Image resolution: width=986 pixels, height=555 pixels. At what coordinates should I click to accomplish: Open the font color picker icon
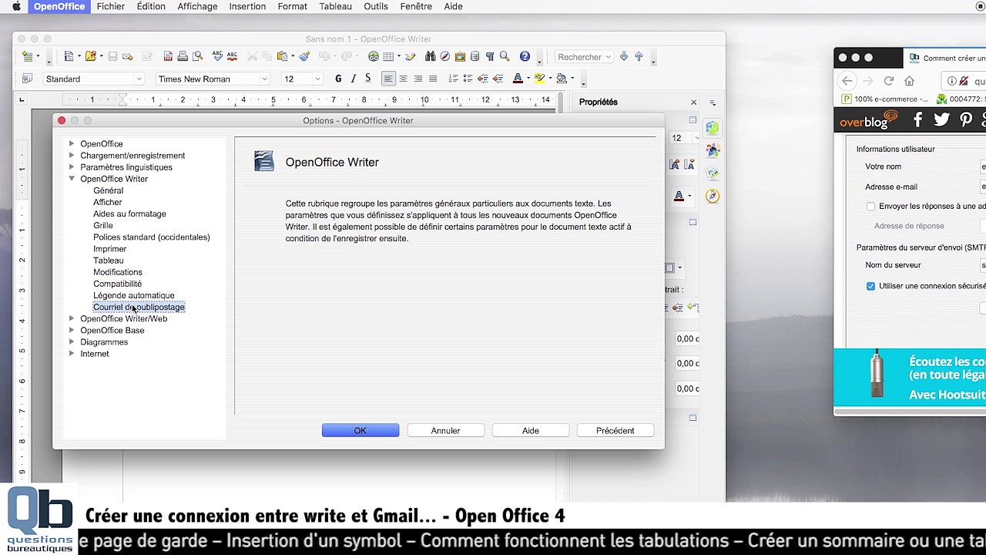pyautogui.click(x=518, y=79)
